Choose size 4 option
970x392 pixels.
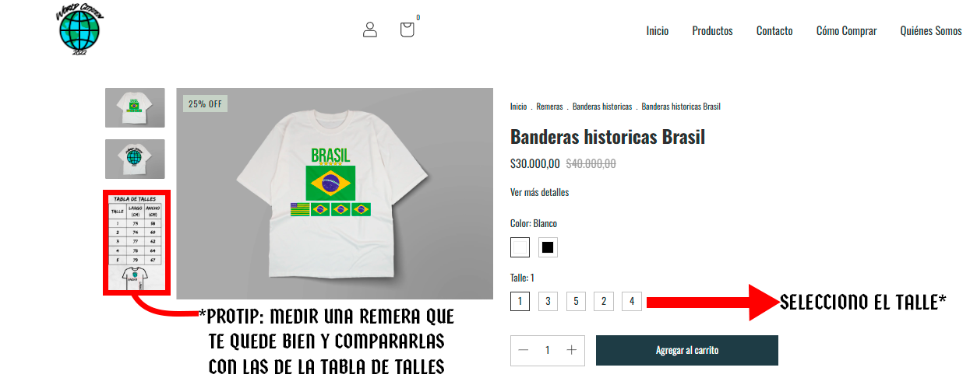coord(632,301)
